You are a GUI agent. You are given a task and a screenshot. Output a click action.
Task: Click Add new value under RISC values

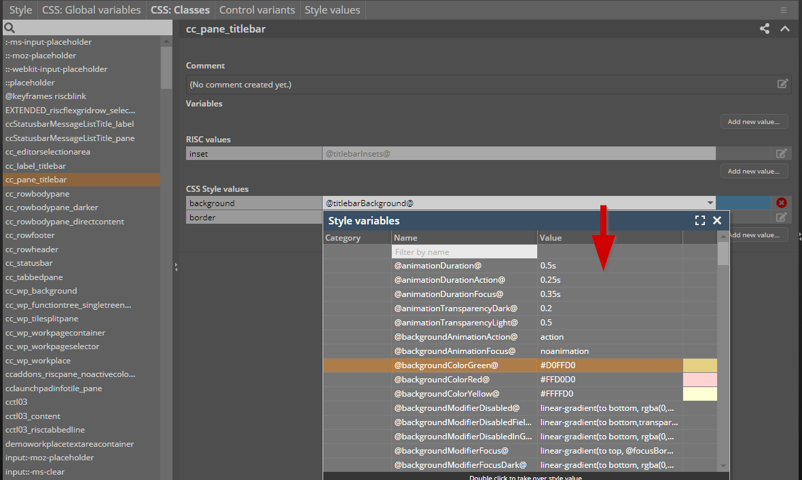coord(754,171)
